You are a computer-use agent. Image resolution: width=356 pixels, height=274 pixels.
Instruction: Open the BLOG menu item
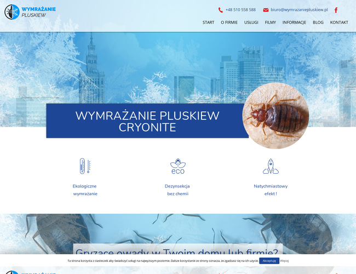pyautogui.click(x=318, y=22)
